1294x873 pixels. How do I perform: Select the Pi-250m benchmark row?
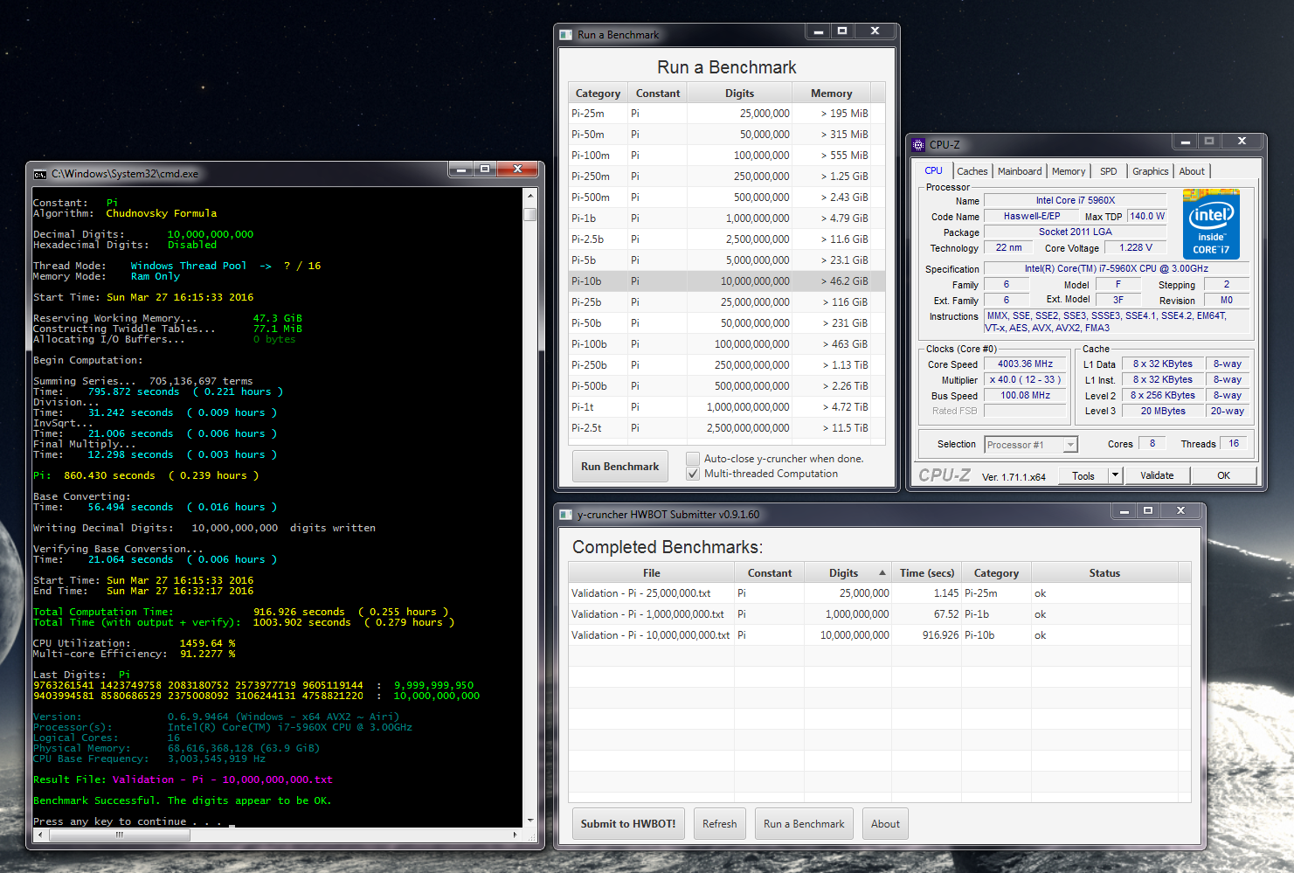pyautogui.click(x=726, y=177)
